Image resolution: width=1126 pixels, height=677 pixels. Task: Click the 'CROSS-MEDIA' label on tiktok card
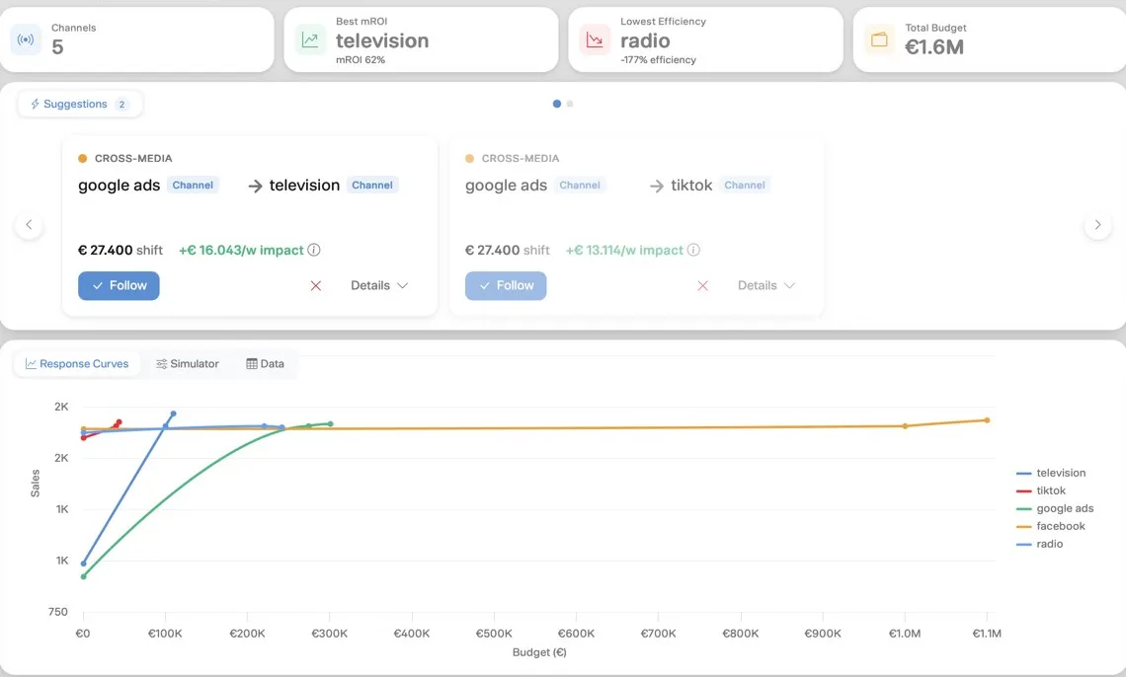click(521, 159)
